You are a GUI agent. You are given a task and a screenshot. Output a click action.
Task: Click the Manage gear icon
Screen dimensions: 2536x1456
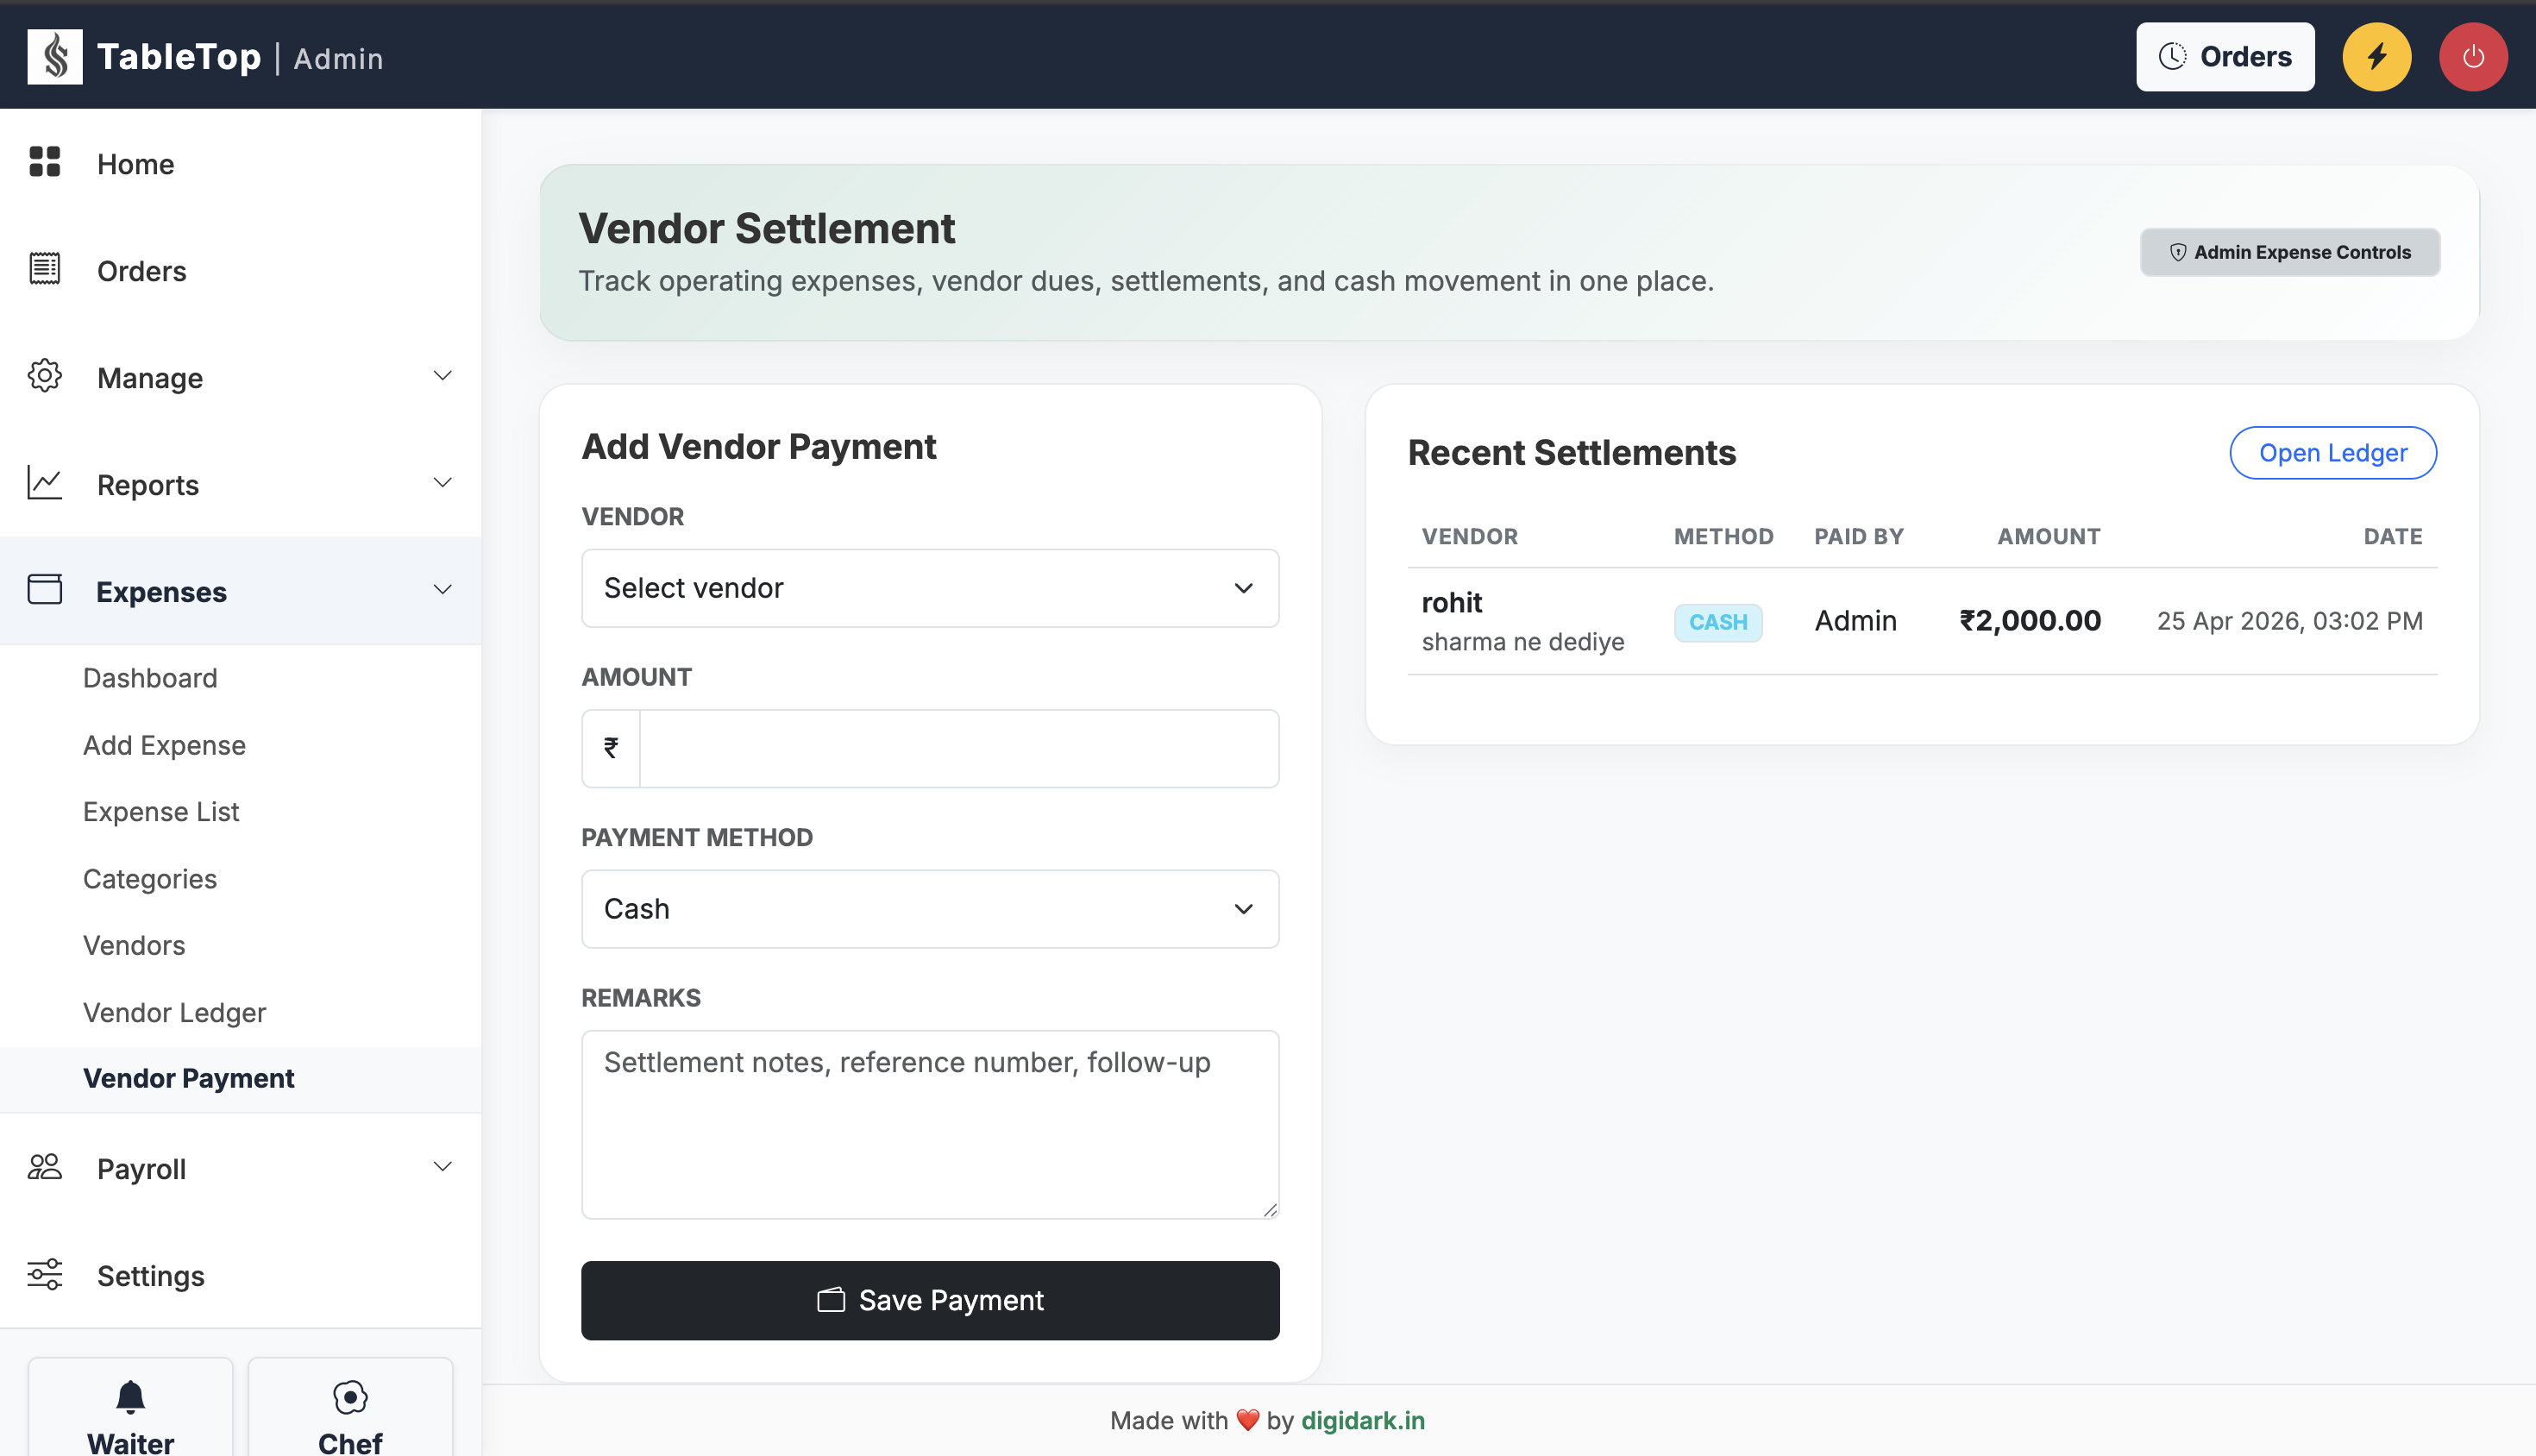(x=45, y=376)
